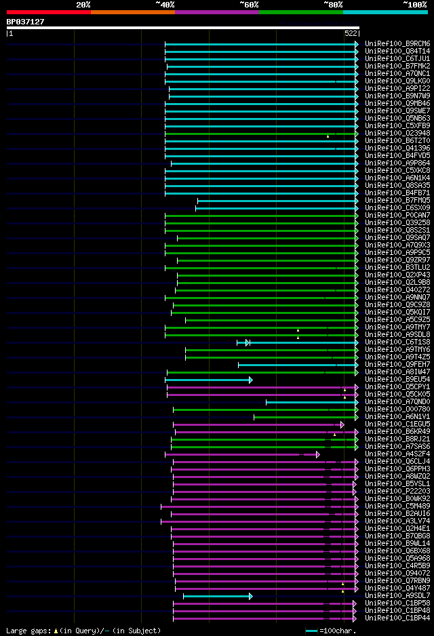Click the green ~80% identity legend segment
This screenshot has height=636, width=434.
[301, 12]
